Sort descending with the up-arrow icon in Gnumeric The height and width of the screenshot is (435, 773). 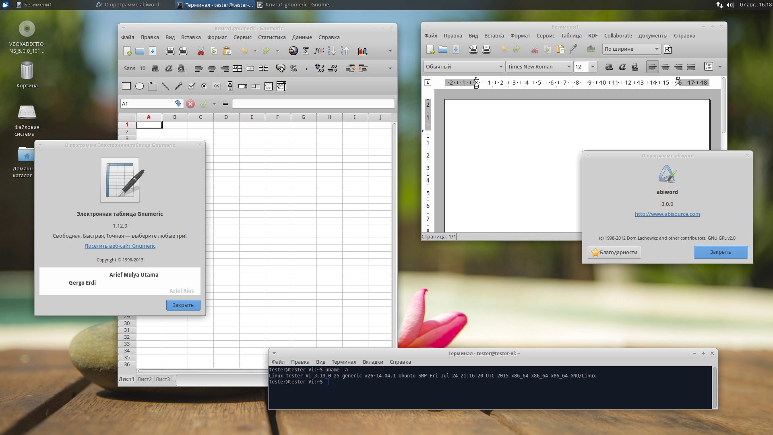(x=345, y=51)
